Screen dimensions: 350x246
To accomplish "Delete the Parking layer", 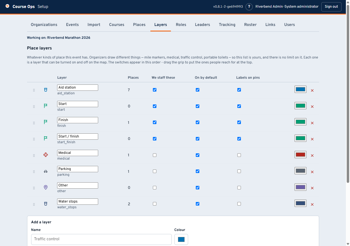I will 312,172.
